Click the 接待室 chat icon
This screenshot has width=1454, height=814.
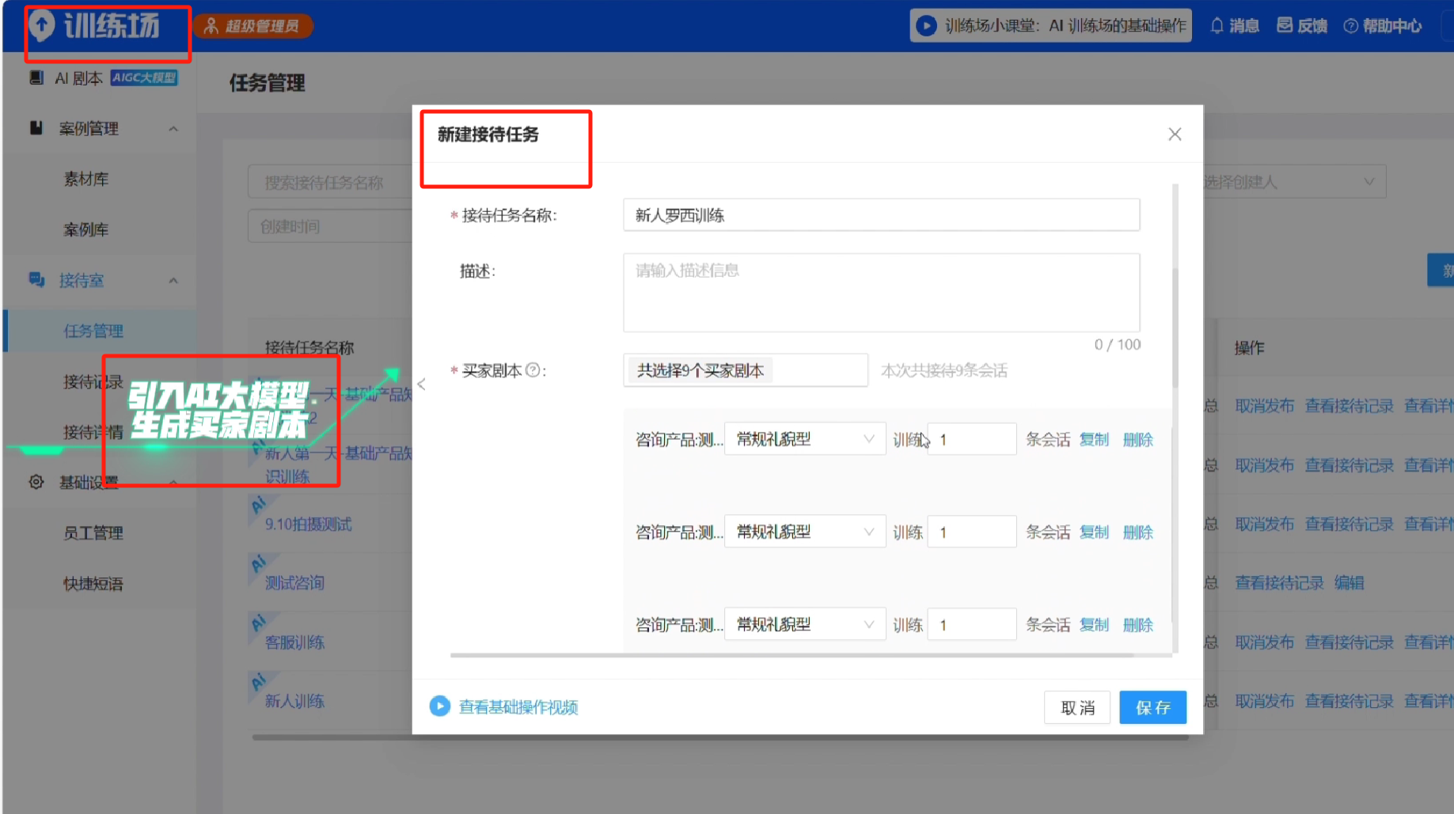click(x=36, y=279)
